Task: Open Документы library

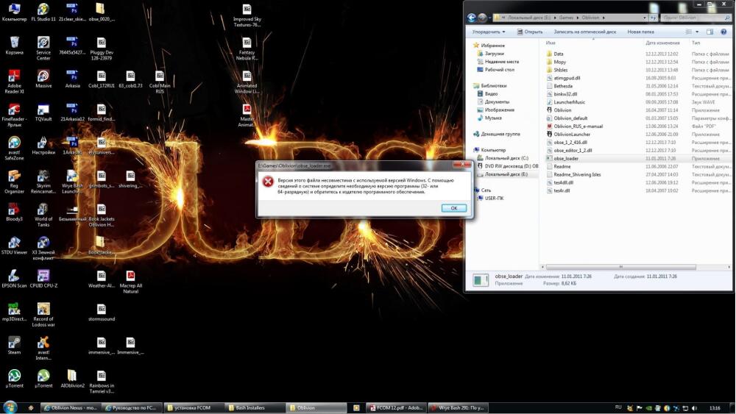Action: [x=497, y=101]
